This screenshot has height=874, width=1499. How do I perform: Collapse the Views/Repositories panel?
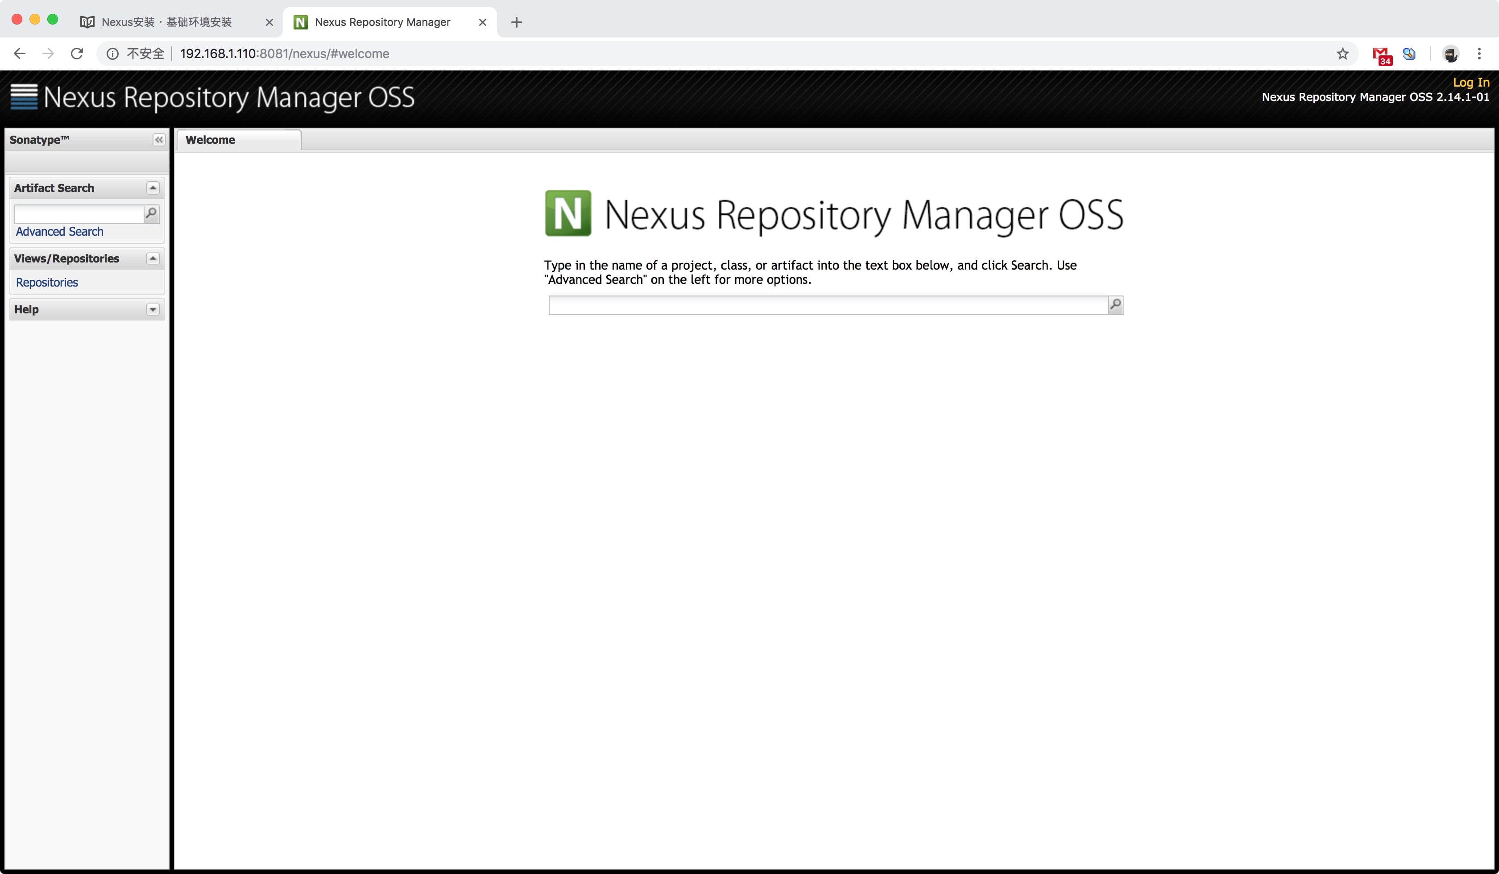point(153,258)
